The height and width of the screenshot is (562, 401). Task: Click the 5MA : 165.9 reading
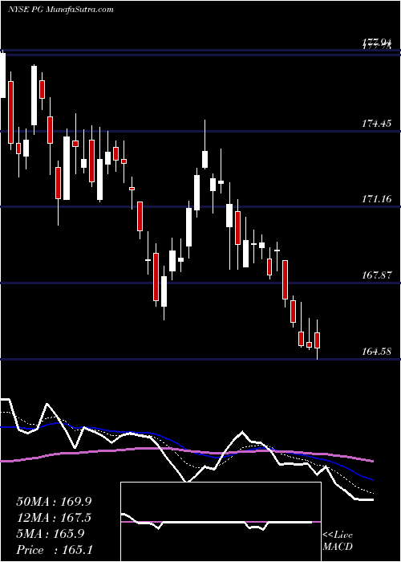[x=51, y=534]
